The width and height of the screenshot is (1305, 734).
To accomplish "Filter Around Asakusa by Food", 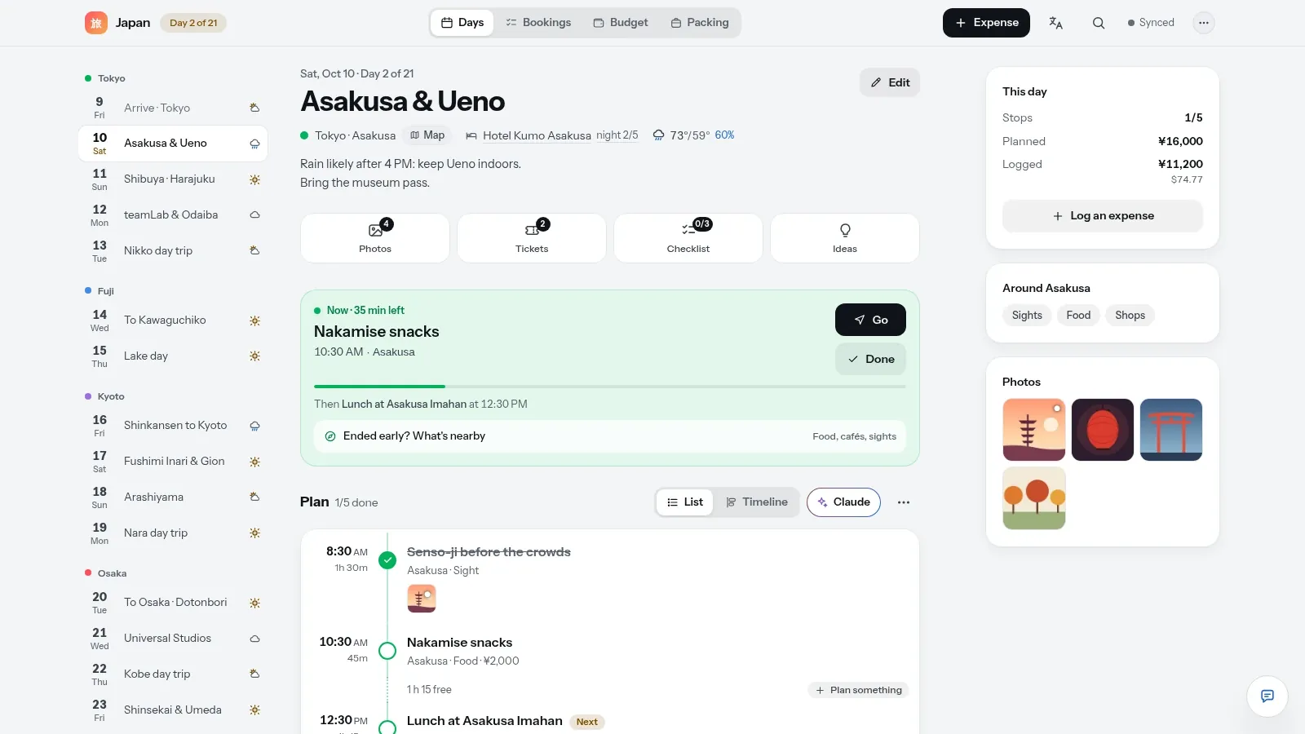I will click(1078, 316).
